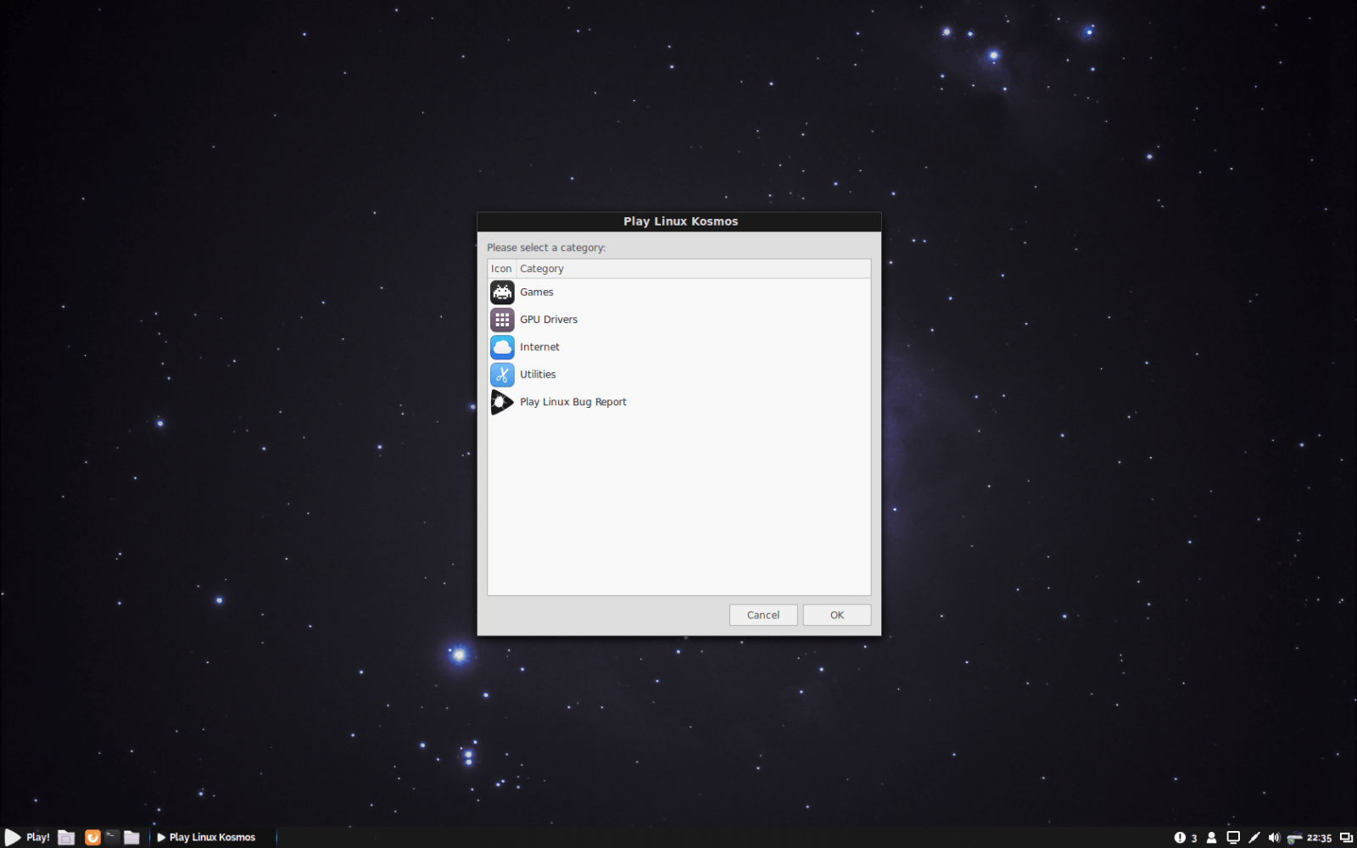Open the notifications alert tray icon
Screen dimensions: 1357x848
tap(1180, 838)
